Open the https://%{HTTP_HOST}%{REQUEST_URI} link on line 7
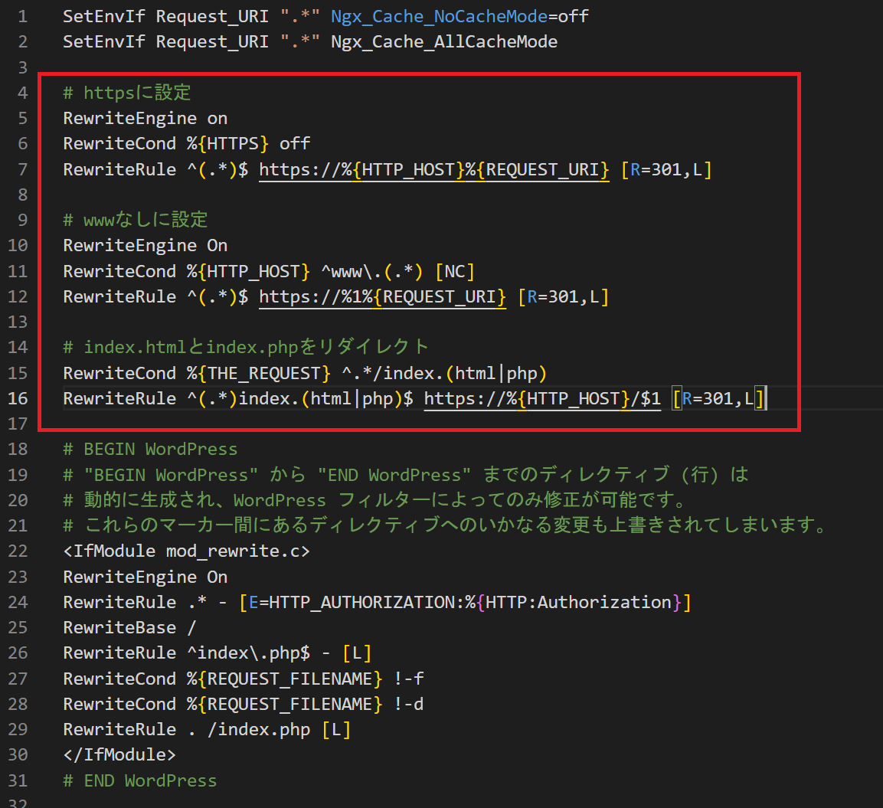Image resolution: width=883 pixels, height=808 pixels. (433, 169)
